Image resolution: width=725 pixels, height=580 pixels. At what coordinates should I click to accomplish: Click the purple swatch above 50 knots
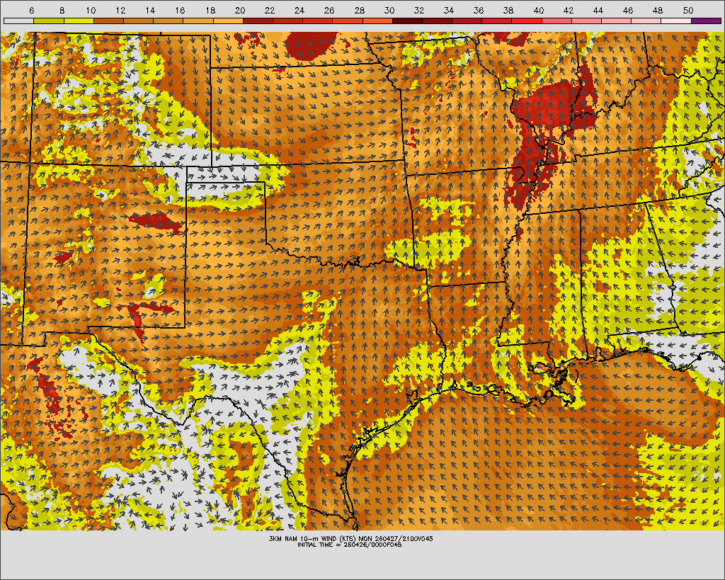click(x=706, y=21)
